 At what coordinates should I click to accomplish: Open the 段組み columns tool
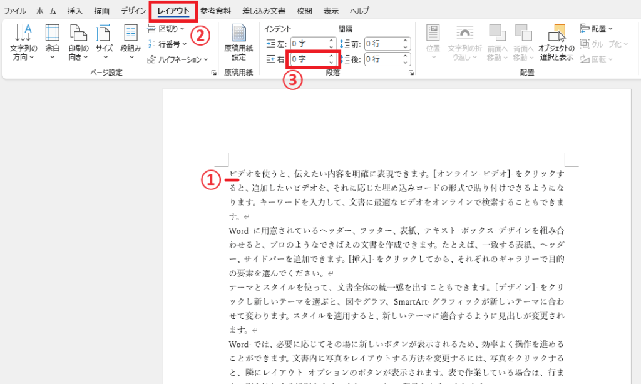[x=130, y=43]
